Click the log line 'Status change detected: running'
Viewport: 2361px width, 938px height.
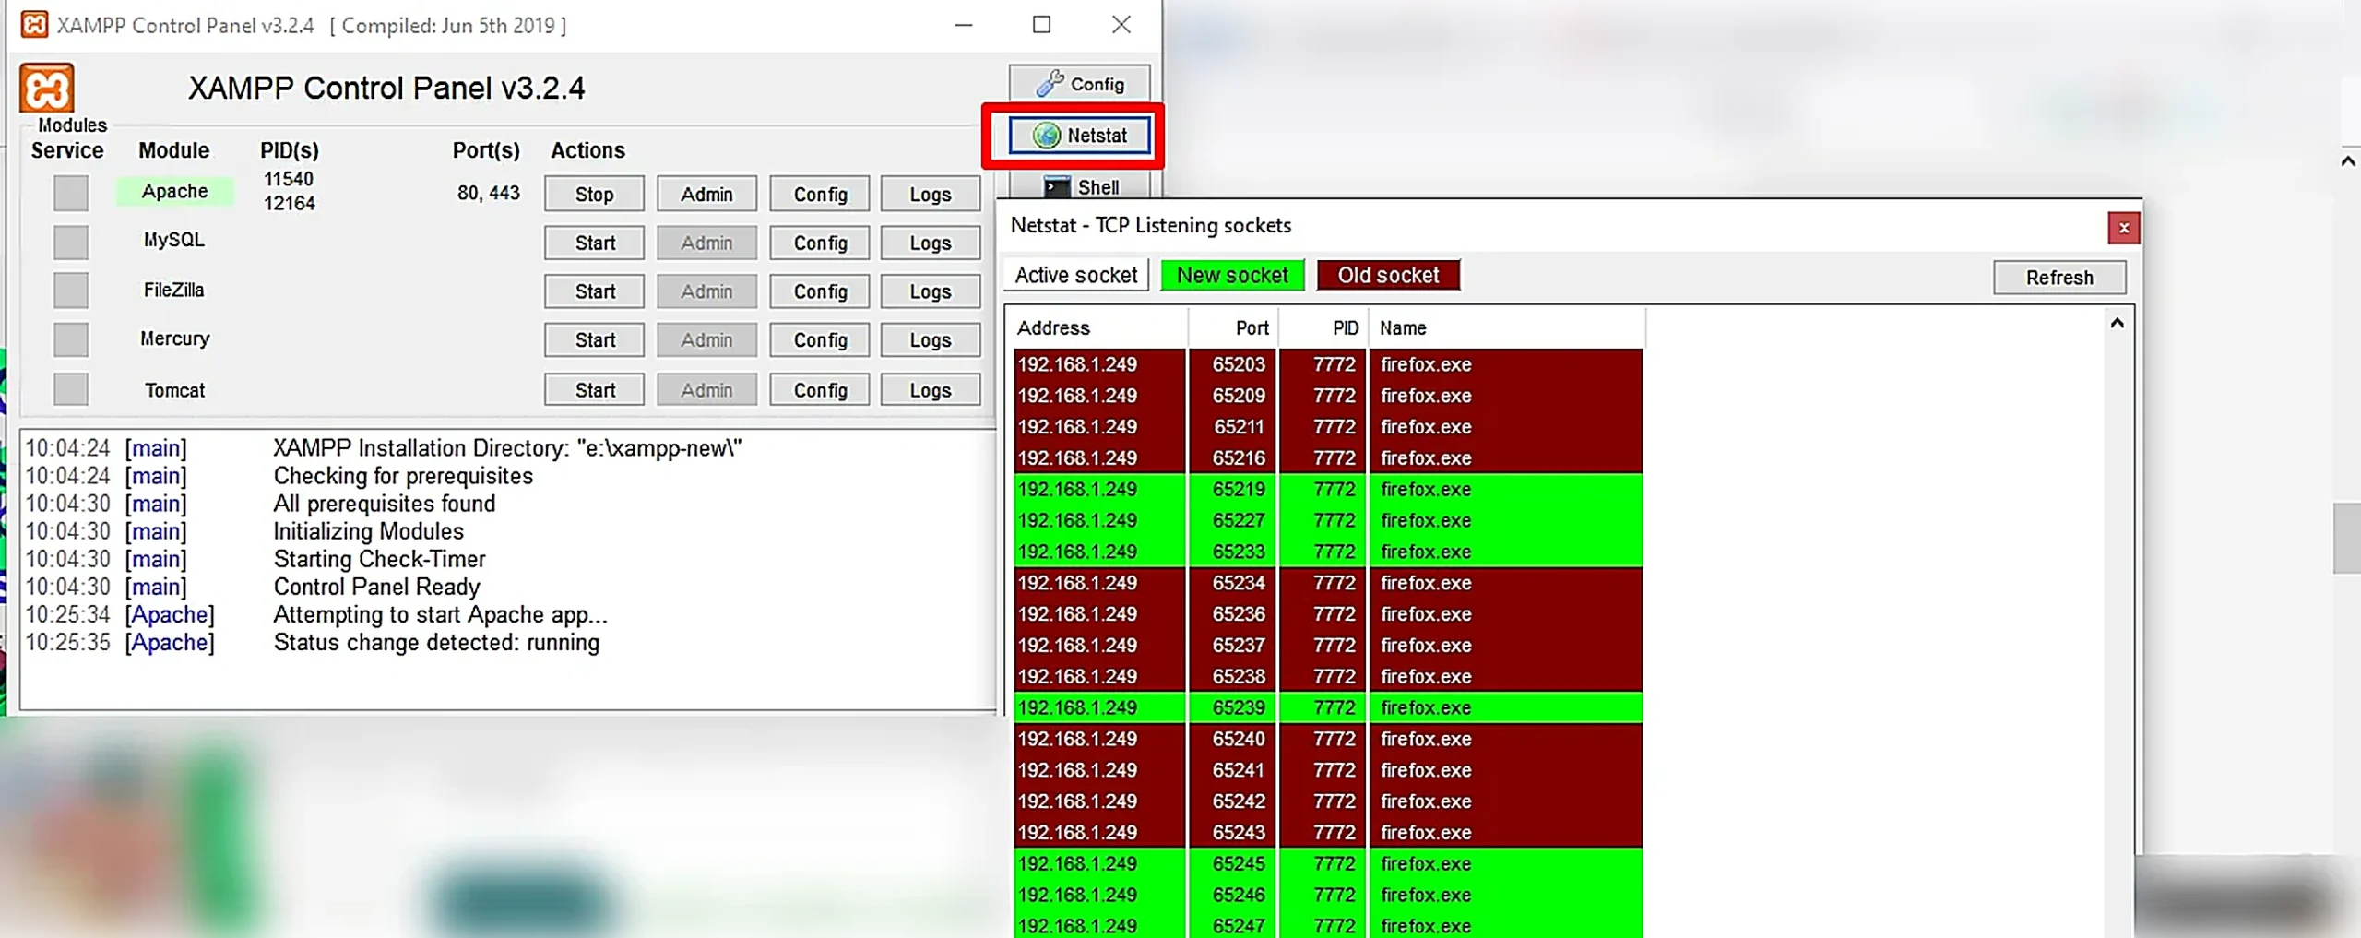pyautogui.click(x=436, y=643)
